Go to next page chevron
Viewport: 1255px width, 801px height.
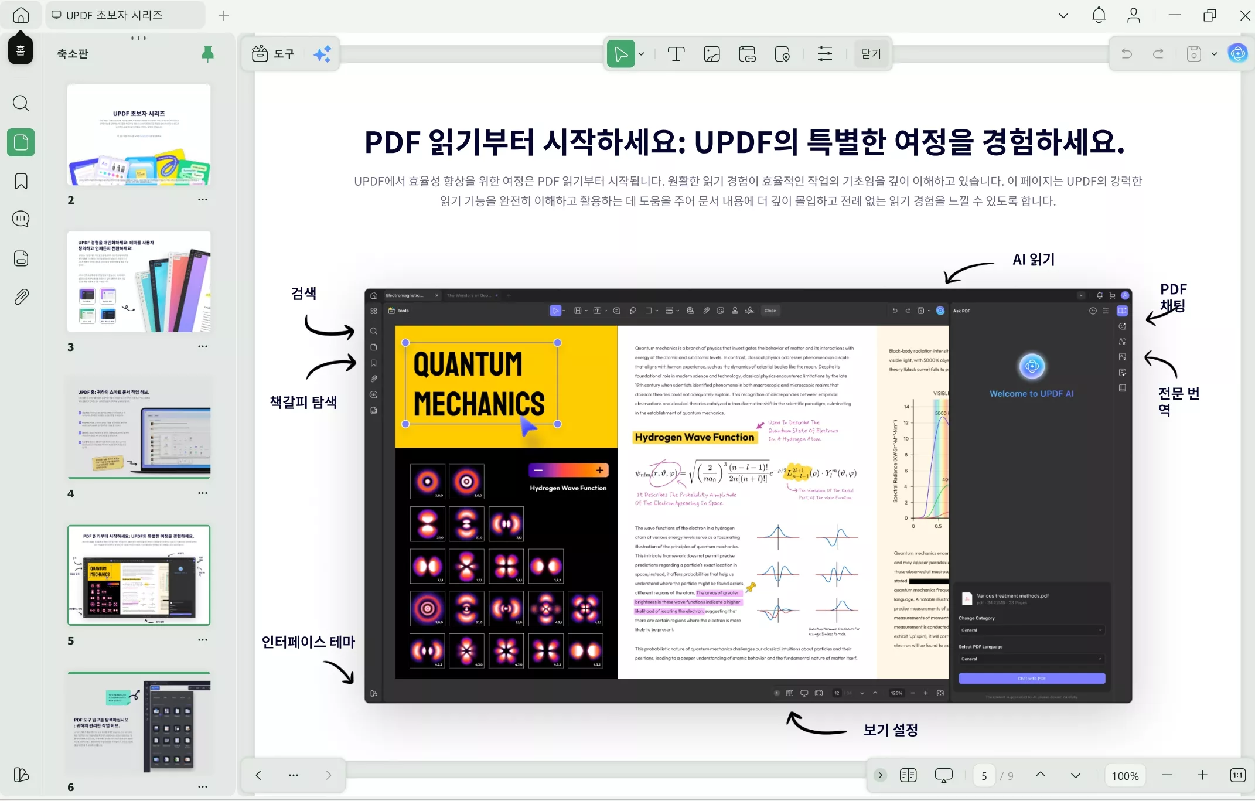tap(1076, 775)
